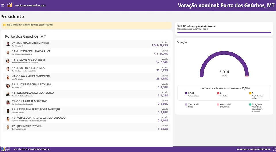Select the Kelmon Luis da Silva Souza row
276x152 pixels.
[87, 94]
